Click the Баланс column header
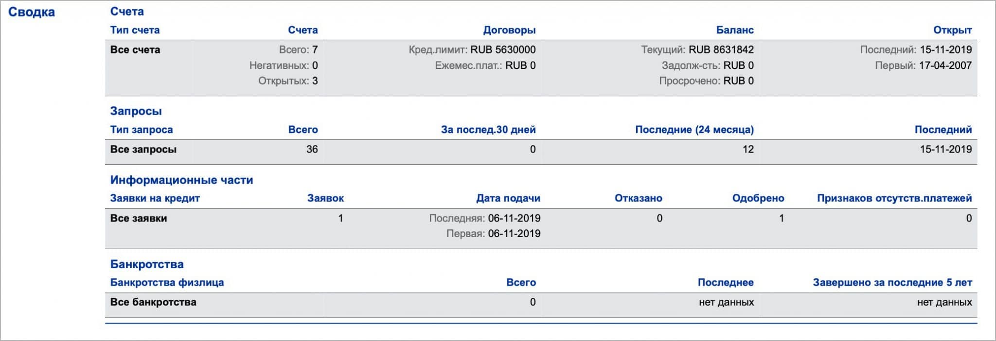The image size is (996, 341). 735,30
